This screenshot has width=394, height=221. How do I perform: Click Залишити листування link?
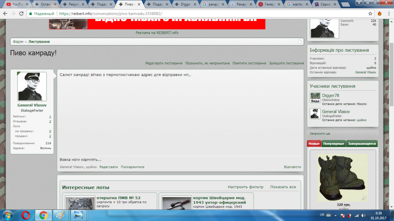(x=286, y=63)
